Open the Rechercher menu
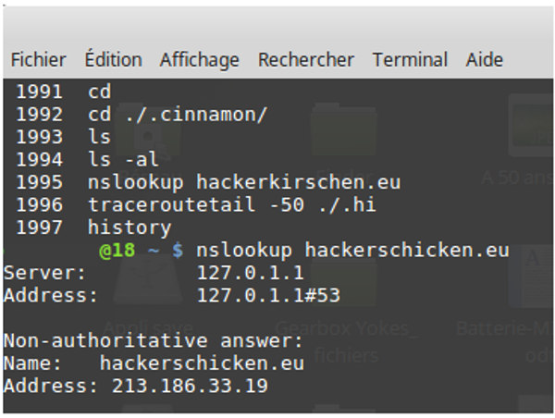This screenshot has width=555, height=418. (x=306, y=59)
